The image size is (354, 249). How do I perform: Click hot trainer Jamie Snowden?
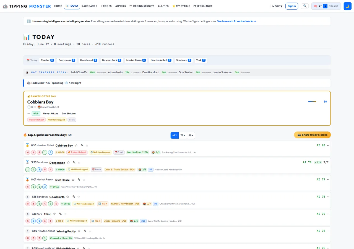pyautogui.click(x=223, y=72)
